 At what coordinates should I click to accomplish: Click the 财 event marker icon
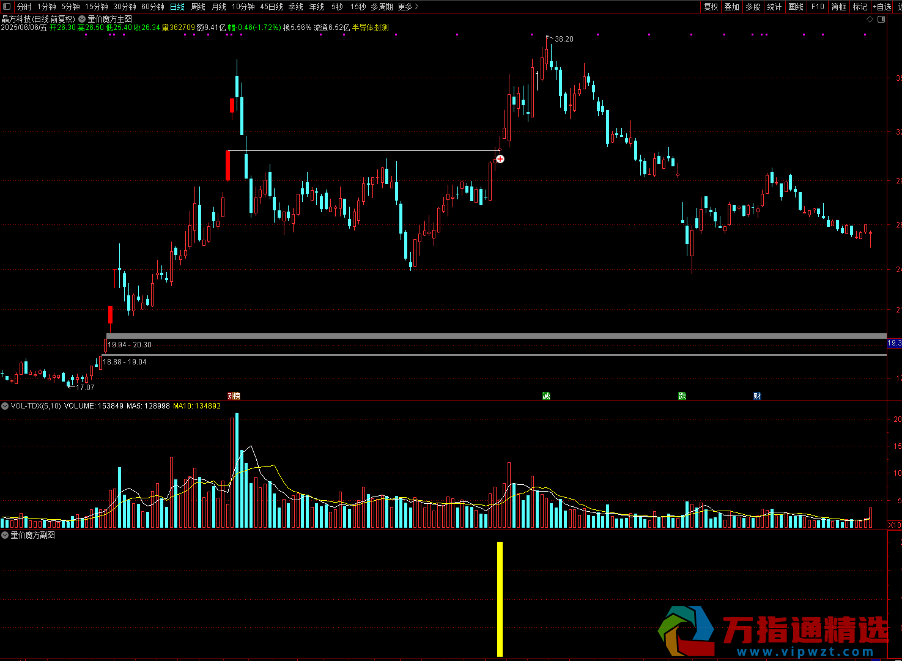757,396
